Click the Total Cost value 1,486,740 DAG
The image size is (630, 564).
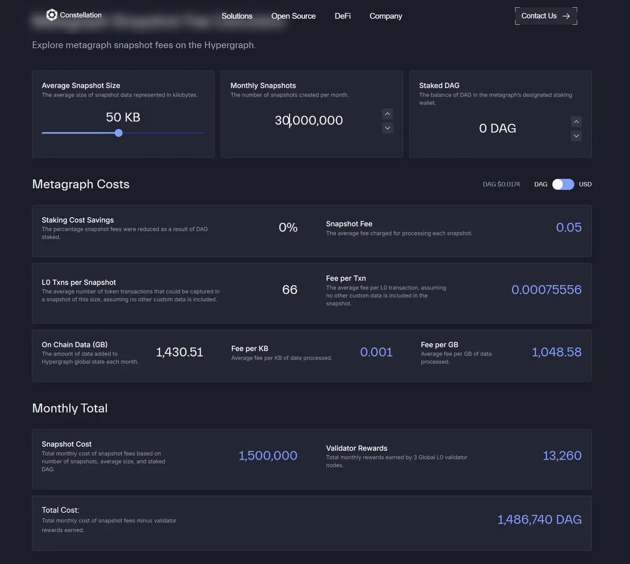coord(539,519)
